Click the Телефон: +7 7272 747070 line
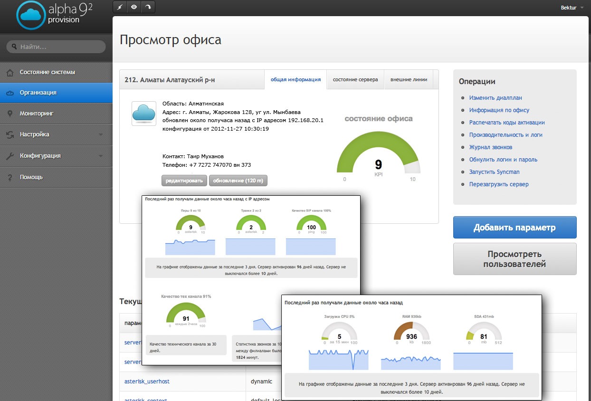Image resolution: width=591 pixels, height=401 pixels. [207, 165]
